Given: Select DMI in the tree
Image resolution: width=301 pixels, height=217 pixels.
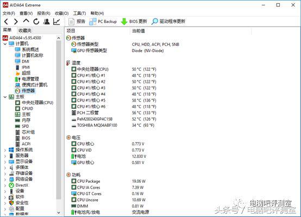Looking at the screenshot, I should coord(22,61).
